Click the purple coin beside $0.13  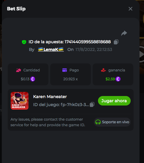(x=33, y=79)
